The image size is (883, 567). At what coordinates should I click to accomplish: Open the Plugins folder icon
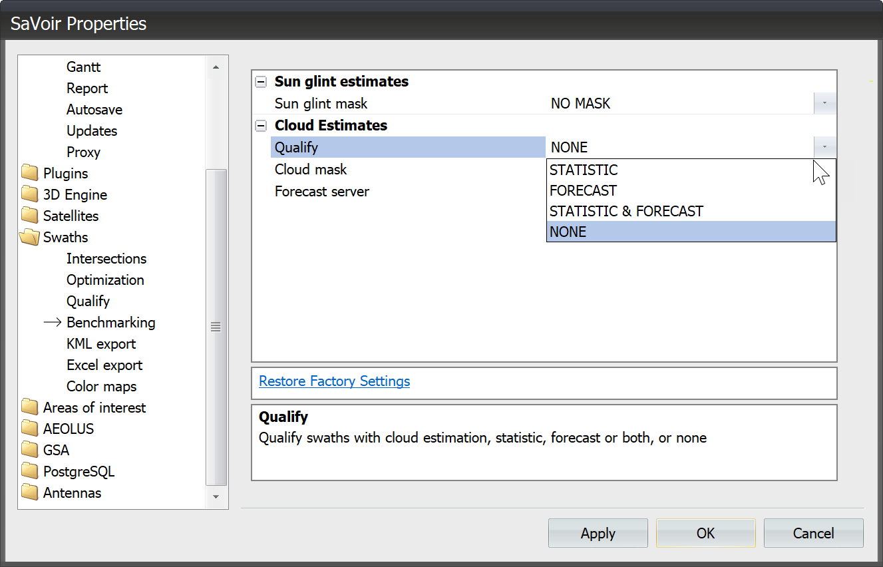[29, 173]
